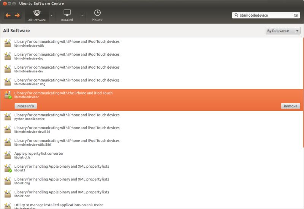
Task: Select the libimobiledevice2-dbg row title
Action: point(67,80)
